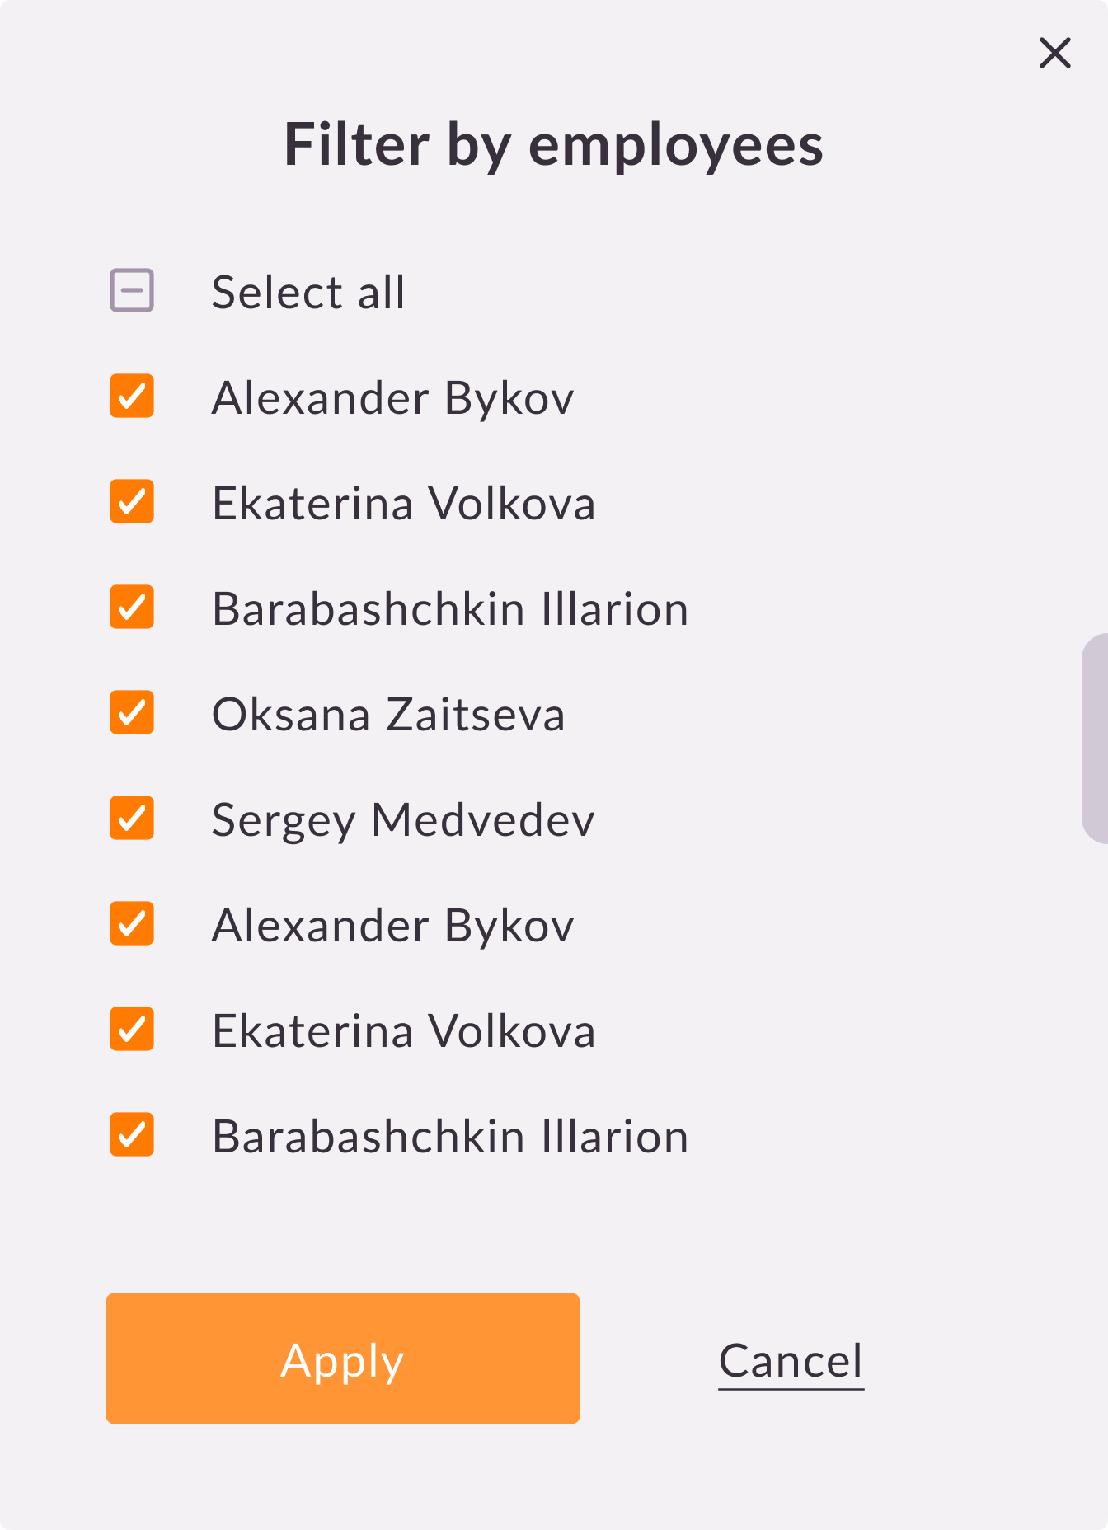This screenshot has width=1108, height=1530.
Task: Uncheck the first Alexander Bykov checkbox
Action: click(132, 397)
